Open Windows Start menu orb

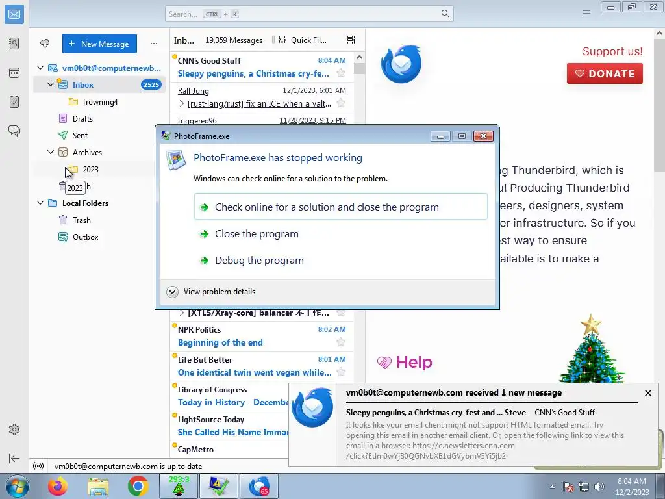click(x=16, y=487)
